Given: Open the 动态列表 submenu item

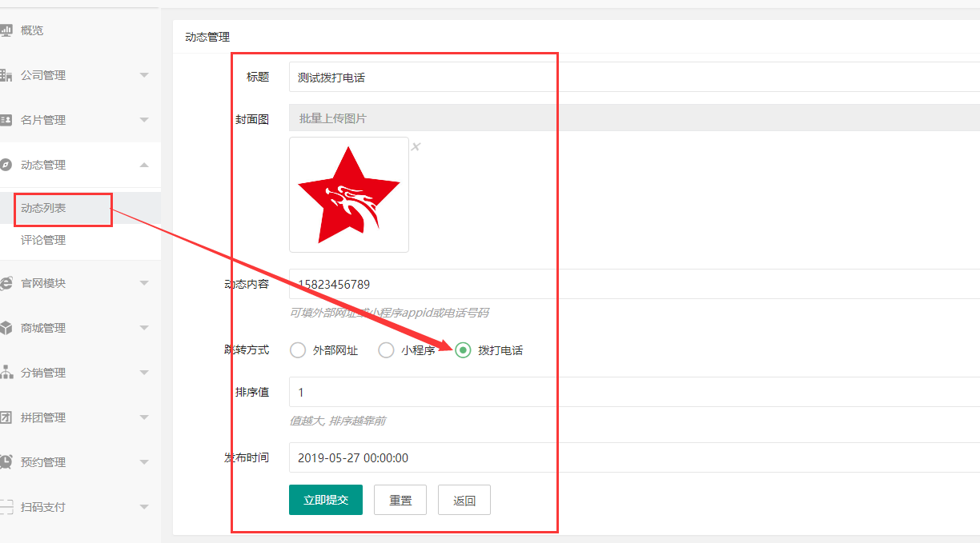Looking at the screenshot, I should (x=43, y=208).
